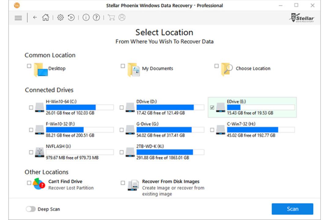The height and width of the screenshot is (220, 330).
Task: Open the hamburger menu
Action: 18,18
